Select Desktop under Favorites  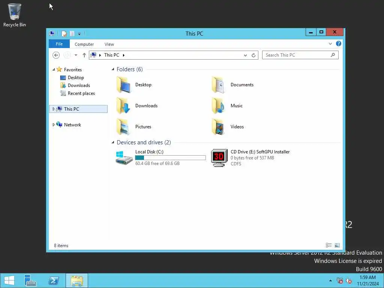pos(76,78)
